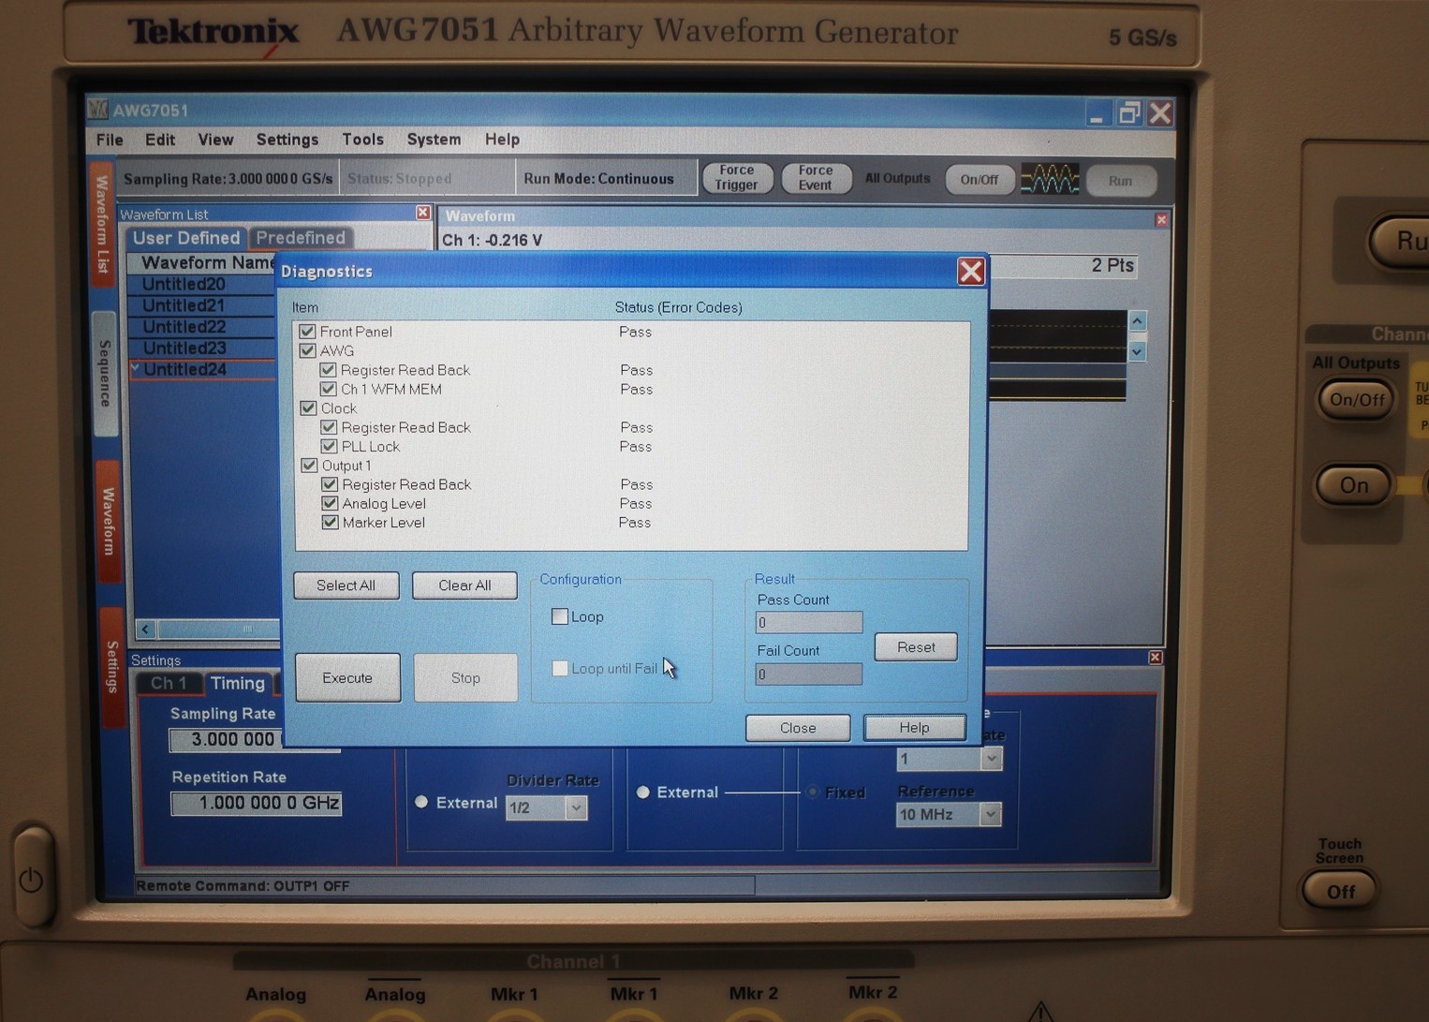The height and width of the screenshot is (1022, 1429).
Task: Close the Waveform panel
Action: pyautogui.click(x=1161, y=219)
